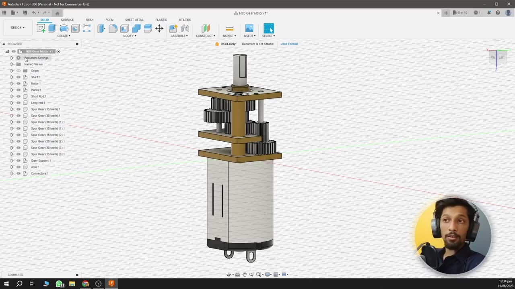Select the Move/Copy tool
515x289 pixels.
(x=159, y=28)
